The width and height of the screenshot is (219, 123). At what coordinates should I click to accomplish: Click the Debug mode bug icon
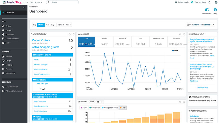tap(176, 2)
